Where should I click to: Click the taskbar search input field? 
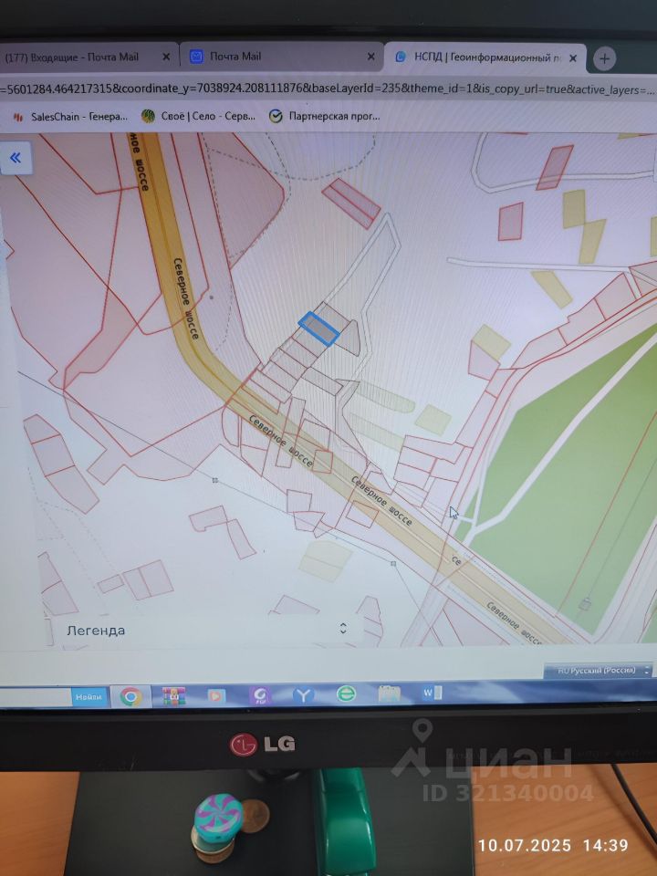pyautogui.click(x=35, y=698)
